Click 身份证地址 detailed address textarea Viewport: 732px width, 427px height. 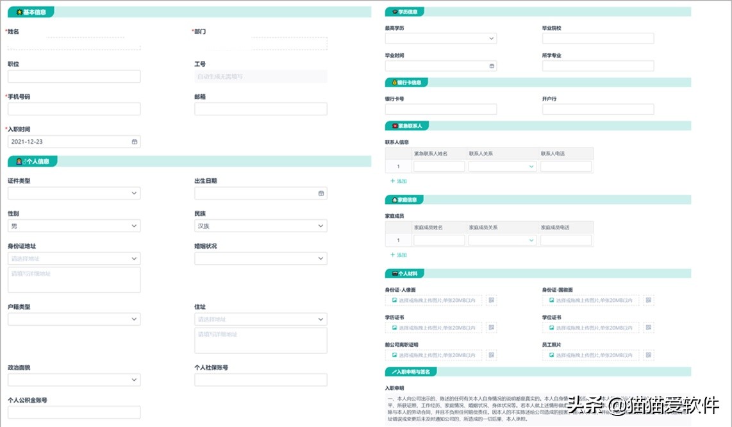click(74, 280)
